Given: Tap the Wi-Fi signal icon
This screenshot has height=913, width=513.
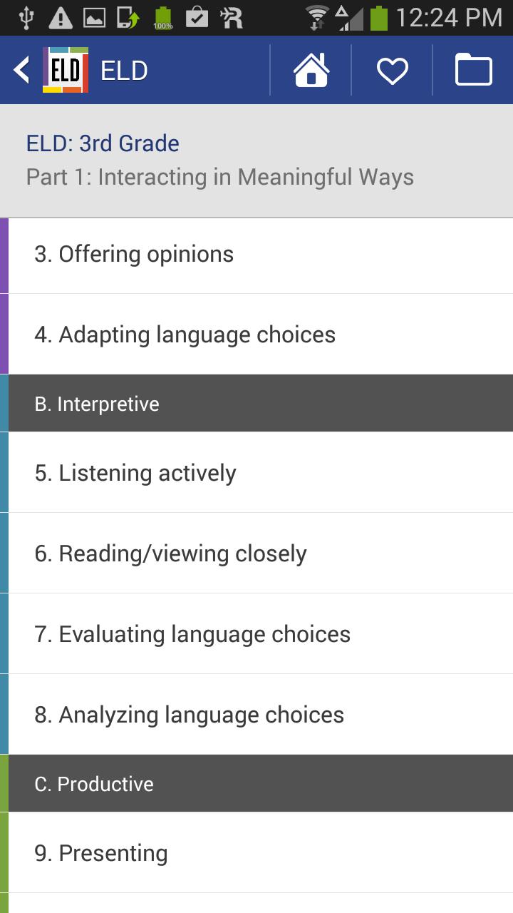Looking at the screenshot, I should click(318, 17).
